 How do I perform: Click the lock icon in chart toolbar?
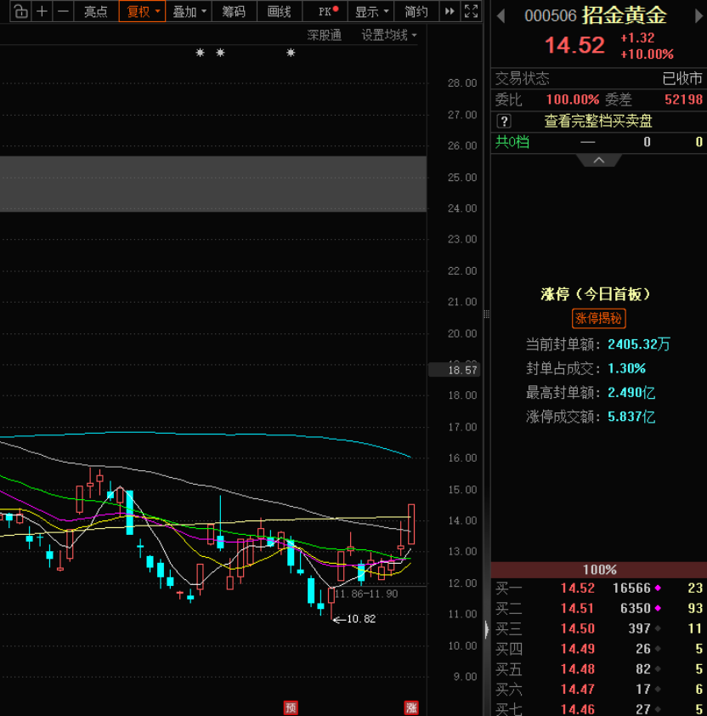20,11
